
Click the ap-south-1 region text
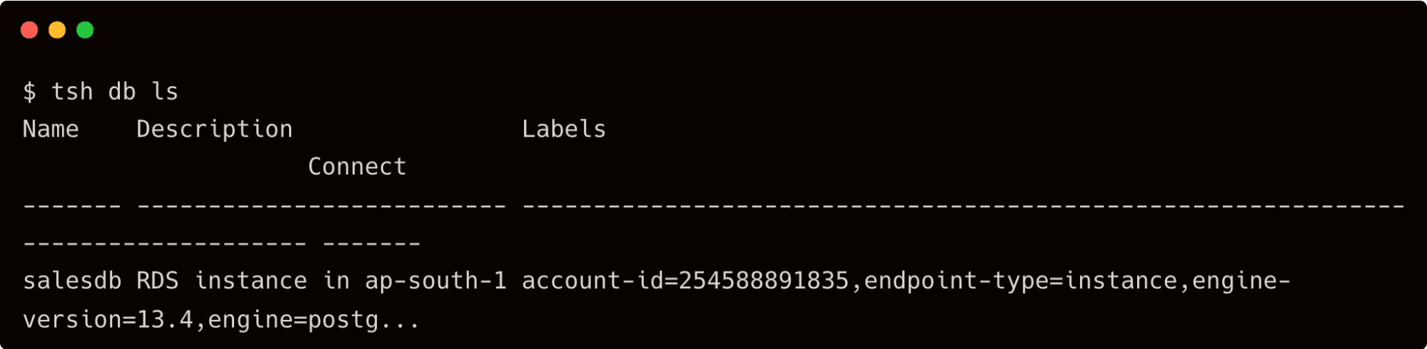click(x=435, y=281)
